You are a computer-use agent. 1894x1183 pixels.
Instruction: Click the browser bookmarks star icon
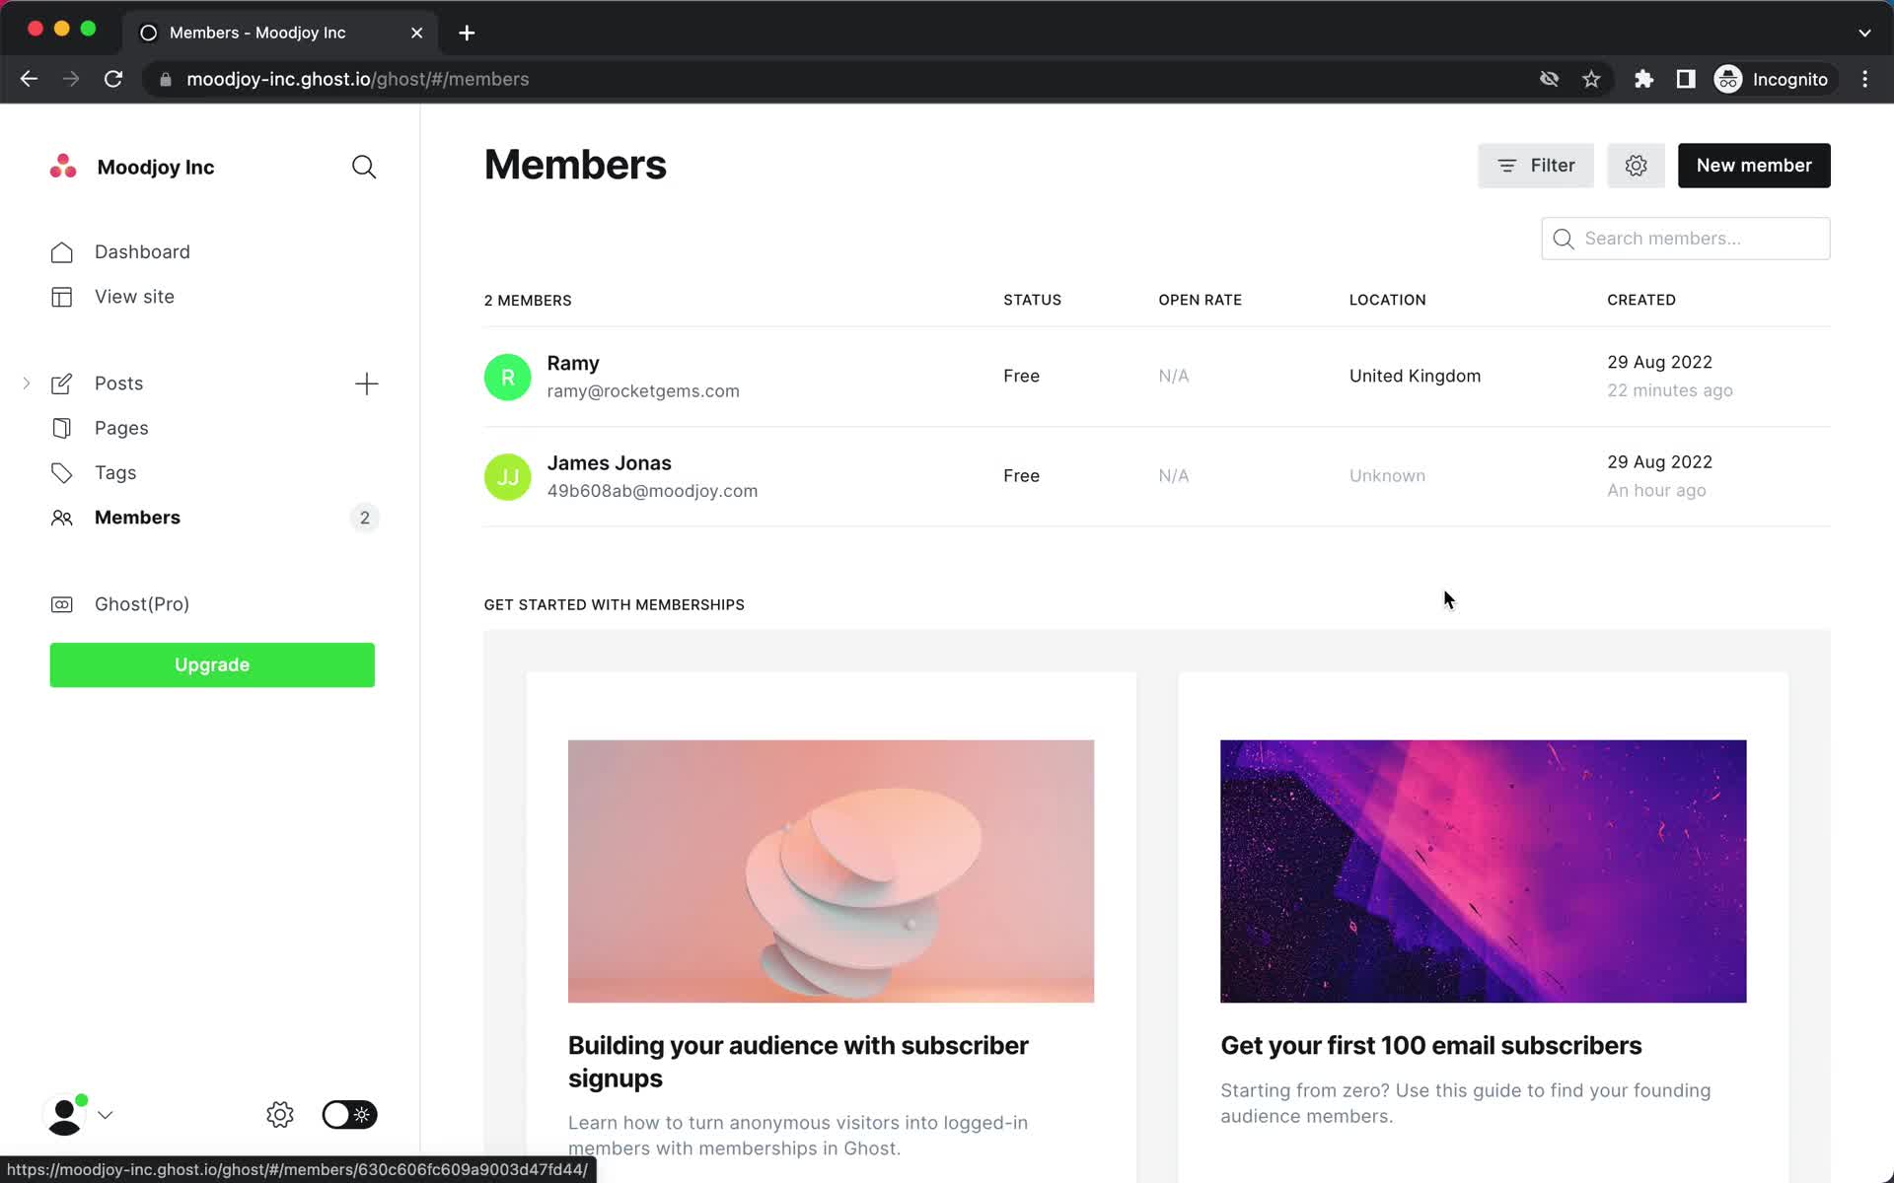click(x=1591, y=79)
